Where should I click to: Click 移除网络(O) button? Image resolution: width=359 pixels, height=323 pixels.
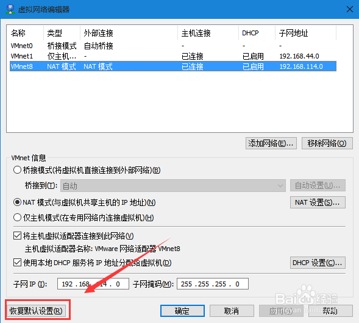[327, 143]
